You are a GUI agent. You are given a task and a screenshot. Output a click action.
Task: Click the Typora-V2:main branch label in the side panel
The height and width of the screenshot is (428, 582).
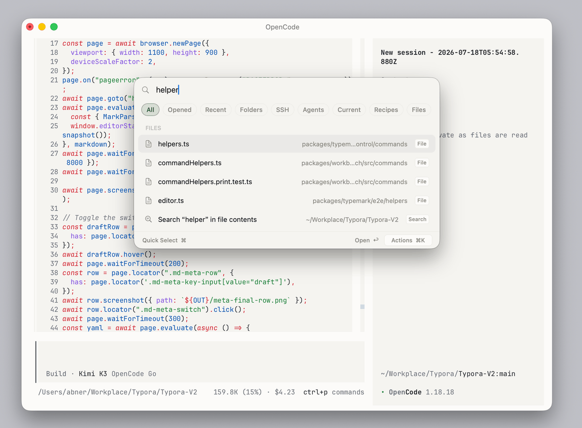tap(487, 374)
